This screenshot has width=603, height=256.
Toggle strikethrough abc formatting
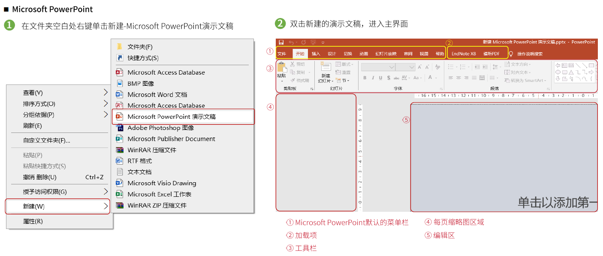click(396, 78)
